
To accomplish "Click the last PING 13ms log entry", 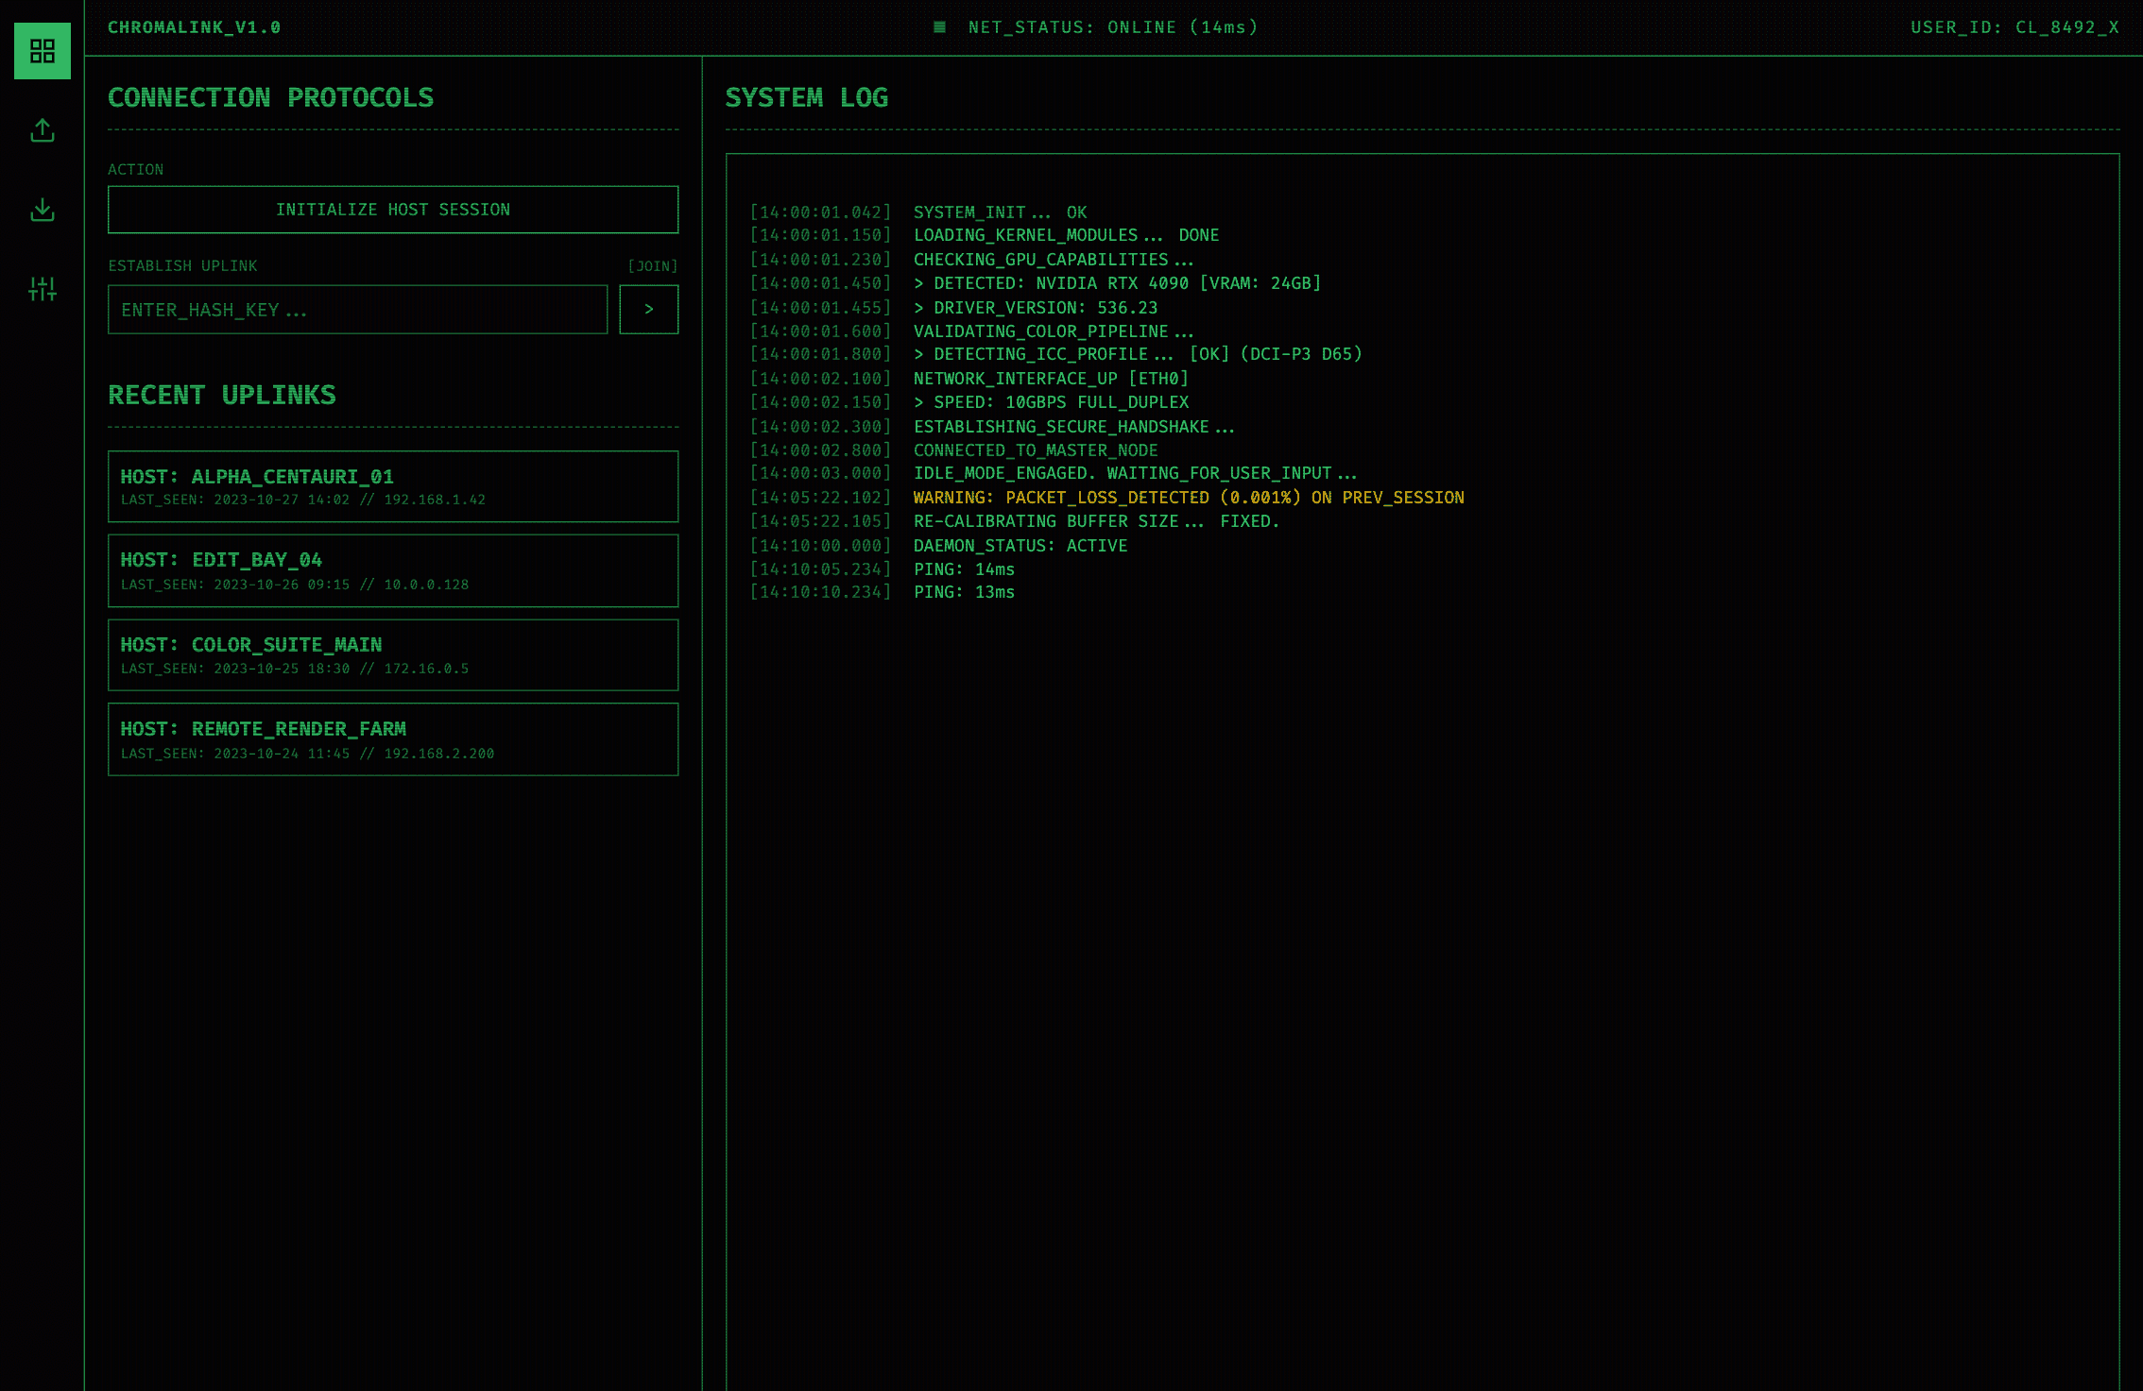I will point(963,592).
